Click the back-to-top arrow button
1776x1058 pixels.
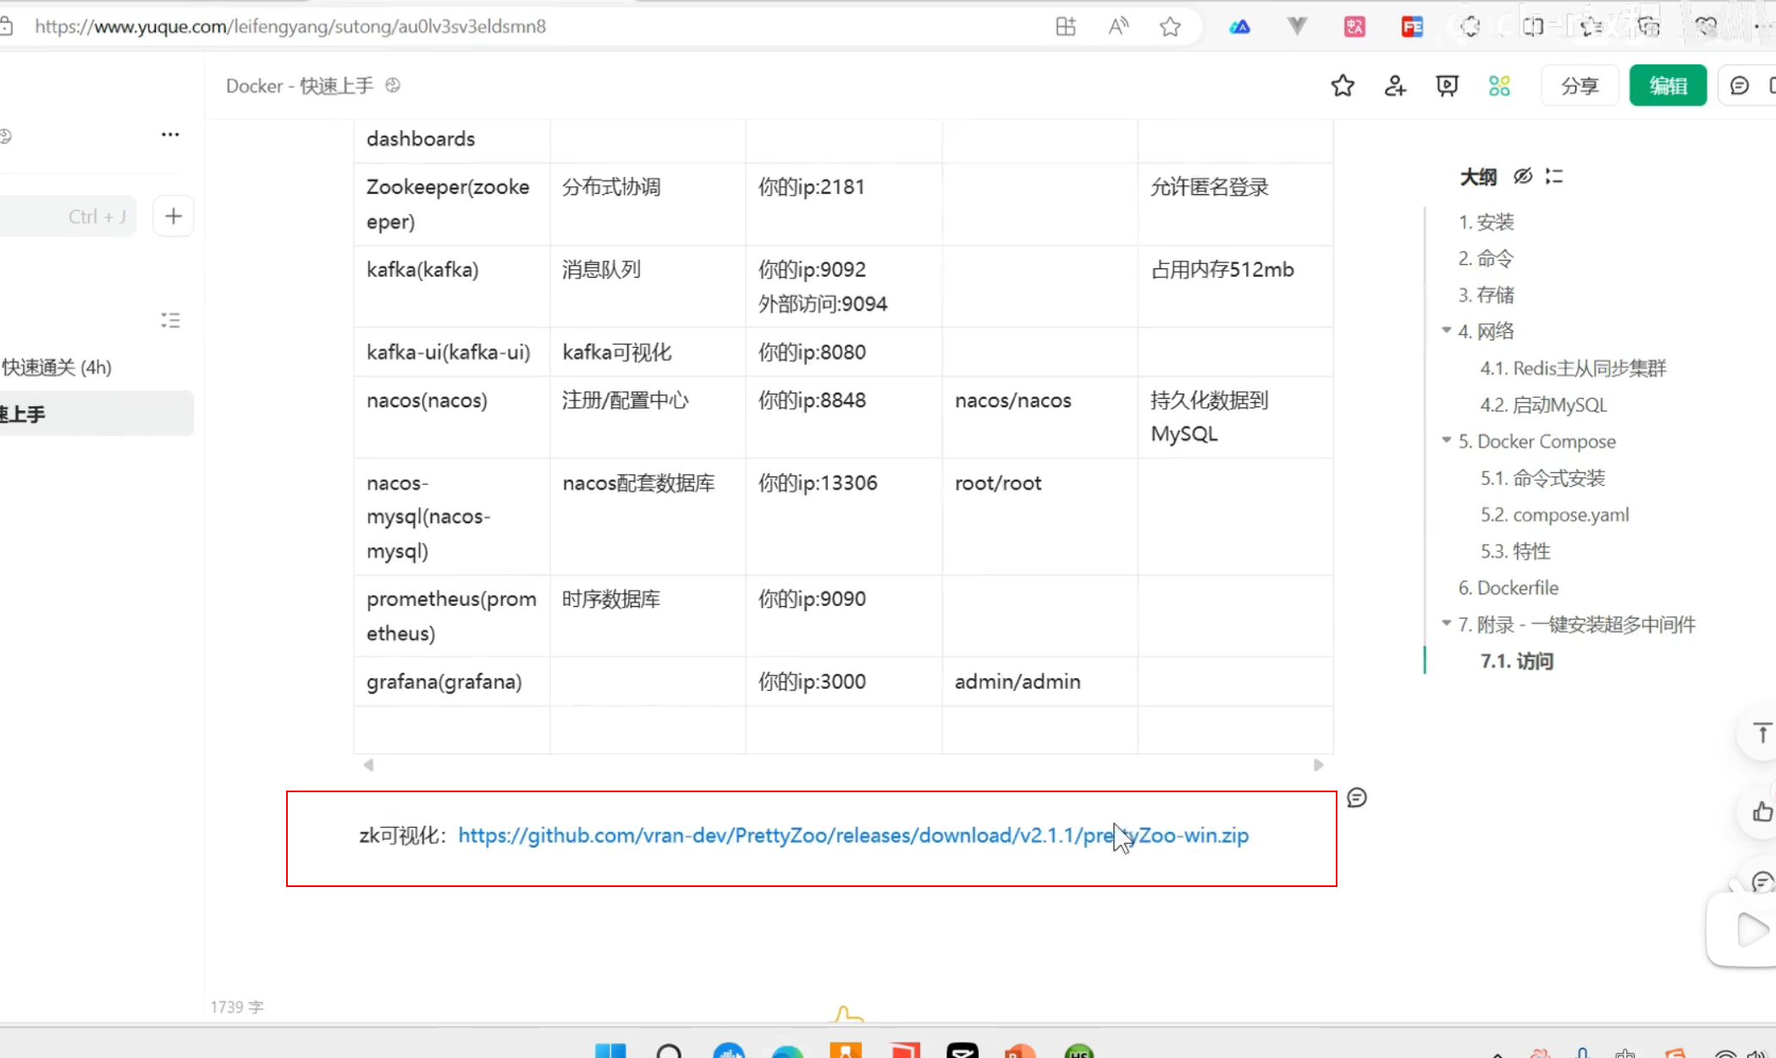pos(1762,734)
